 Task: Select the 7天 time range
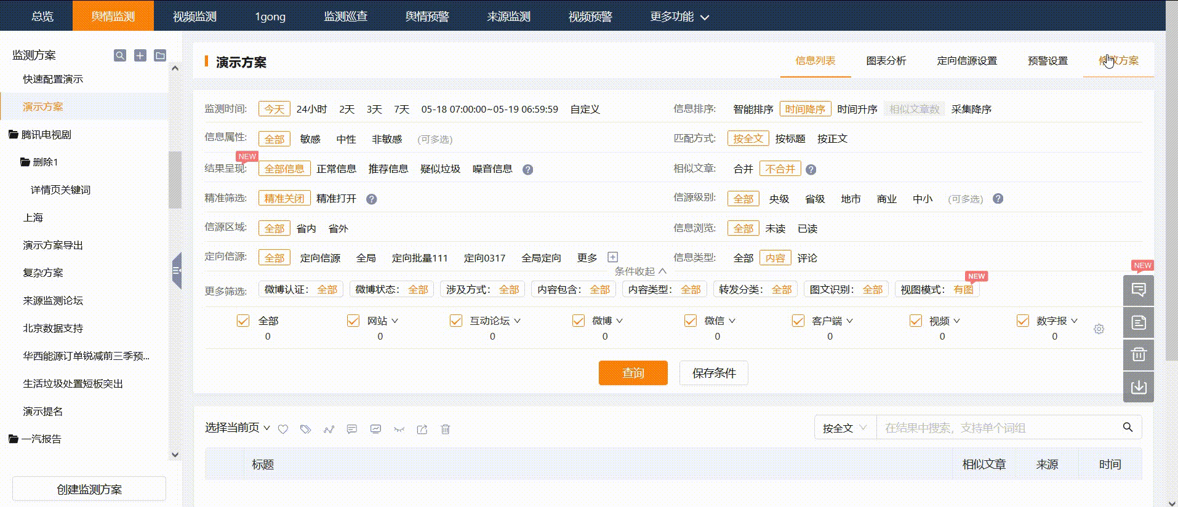tap(402, 109)
